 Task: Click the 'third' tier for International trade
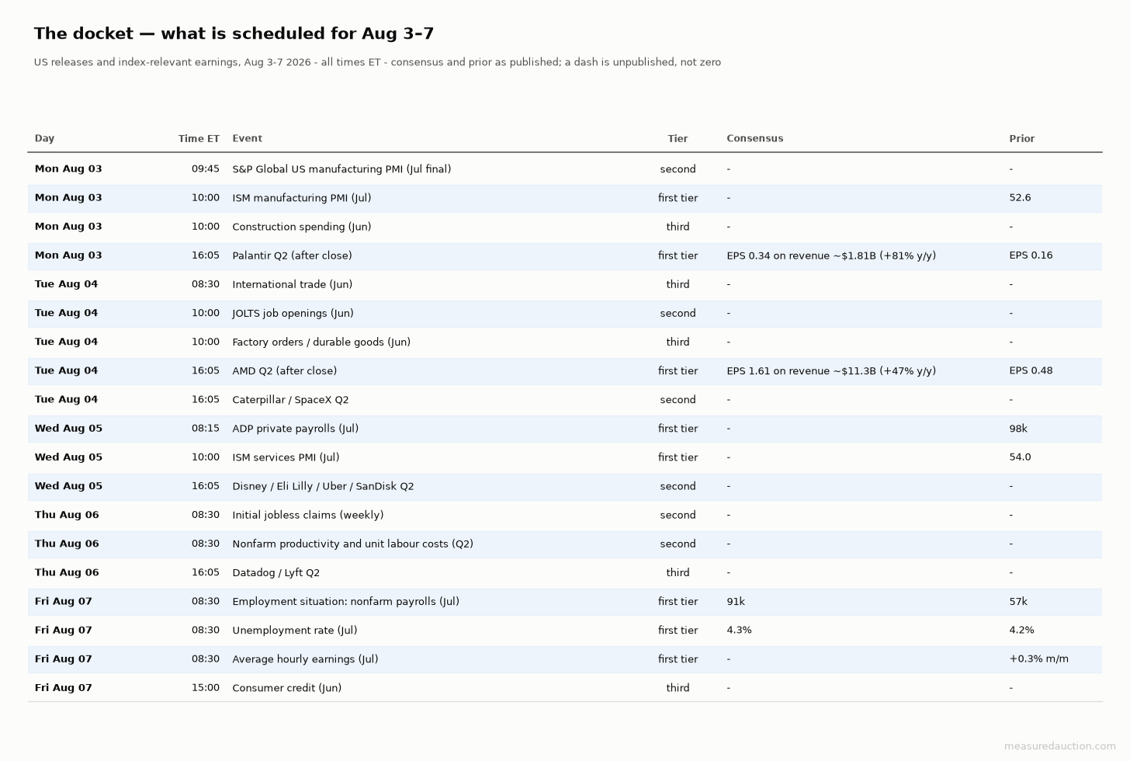point(678,284)
